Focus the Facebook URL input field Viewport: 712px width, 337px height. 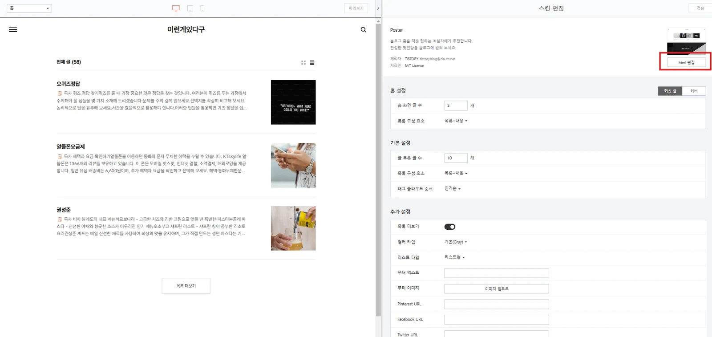(x=497, y=320)
